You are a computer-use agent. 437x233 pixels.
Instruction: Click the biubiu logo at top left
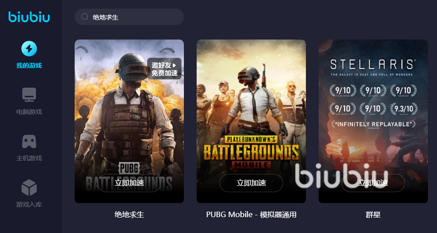[x=29, y=17]
